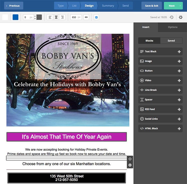Align content to the right
Image resolution: width=187 pixels, height=184 pixels.
click(62, 17)
